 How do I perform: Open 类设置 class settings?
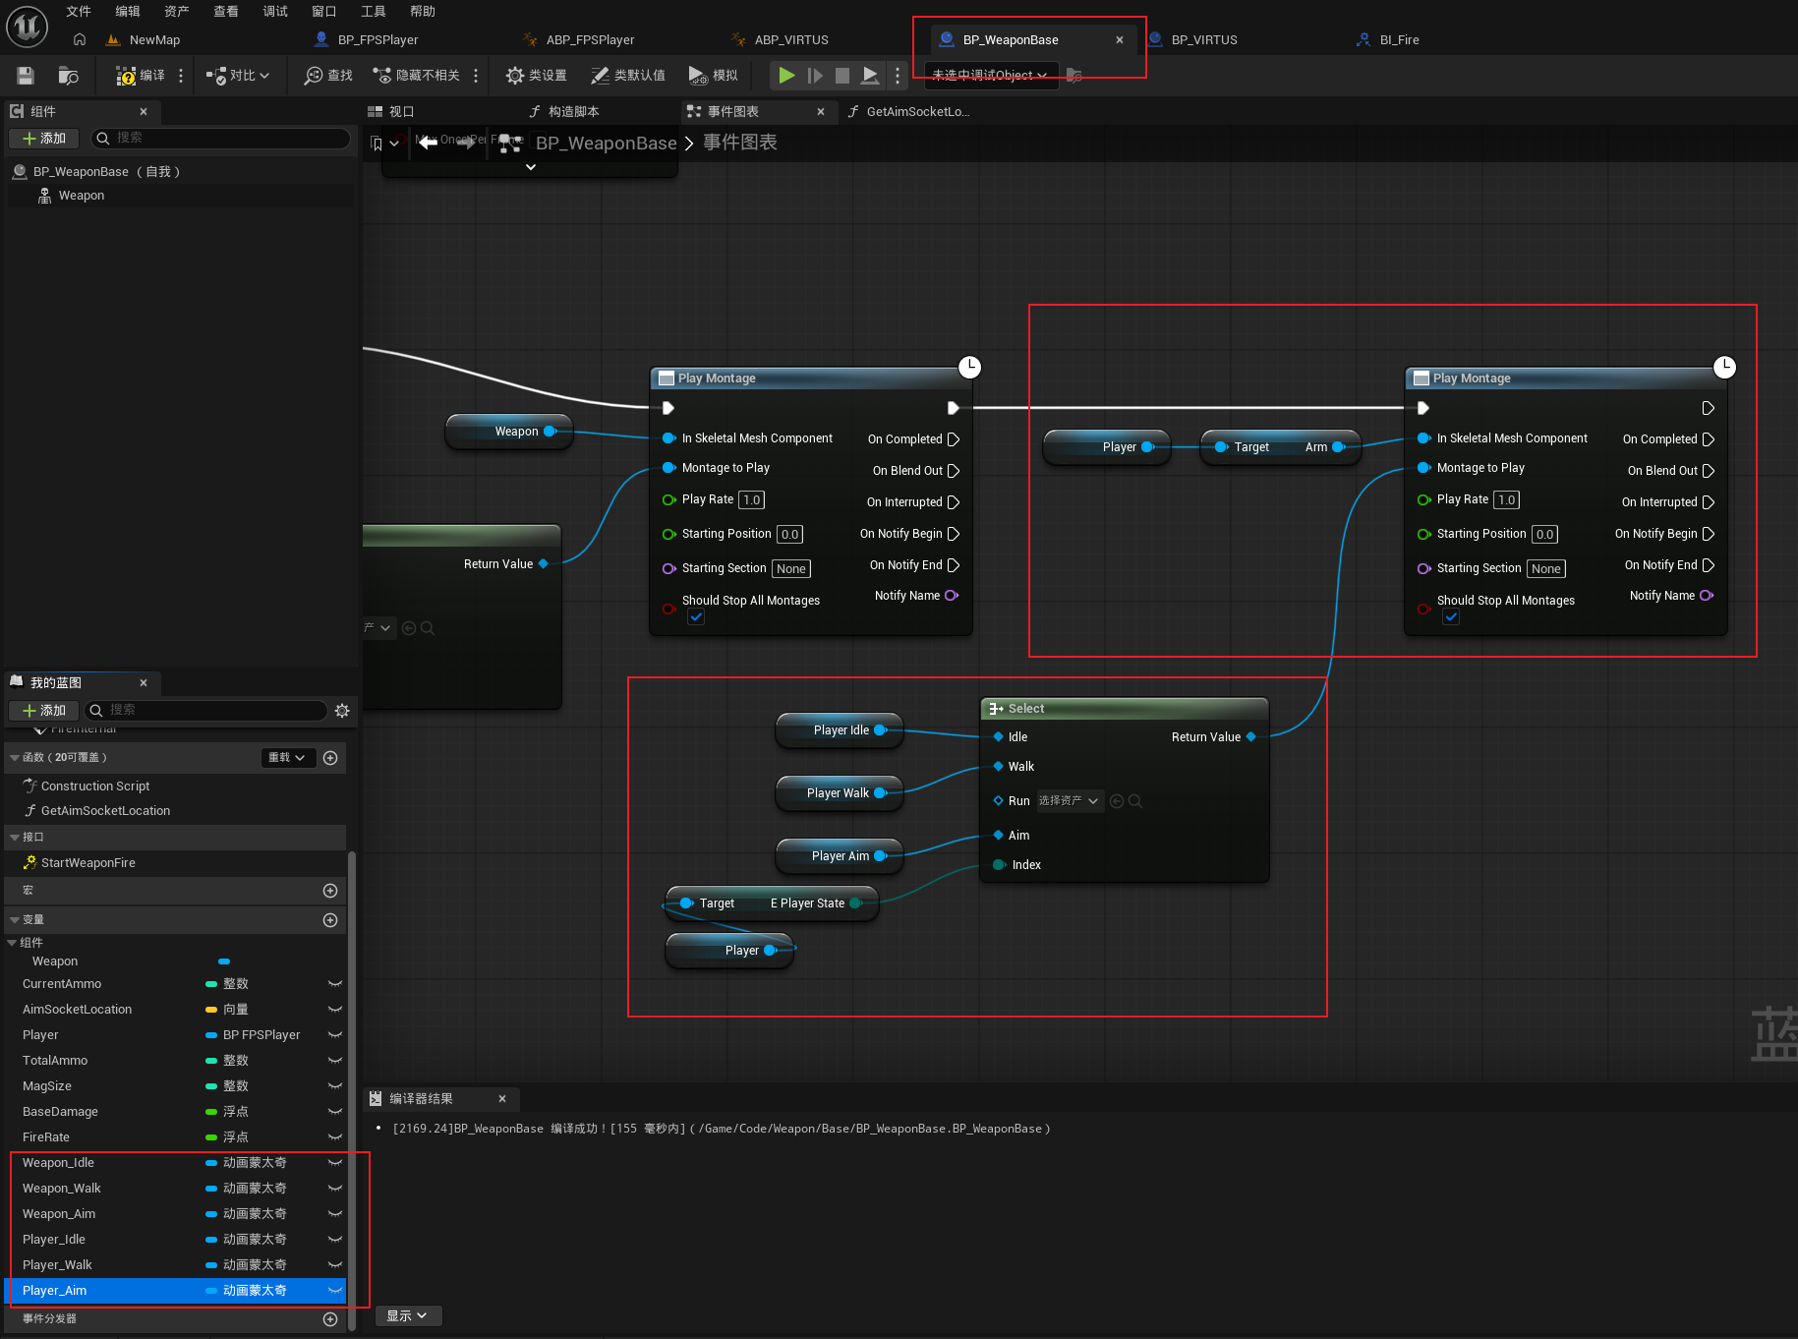tap(537, 76)
